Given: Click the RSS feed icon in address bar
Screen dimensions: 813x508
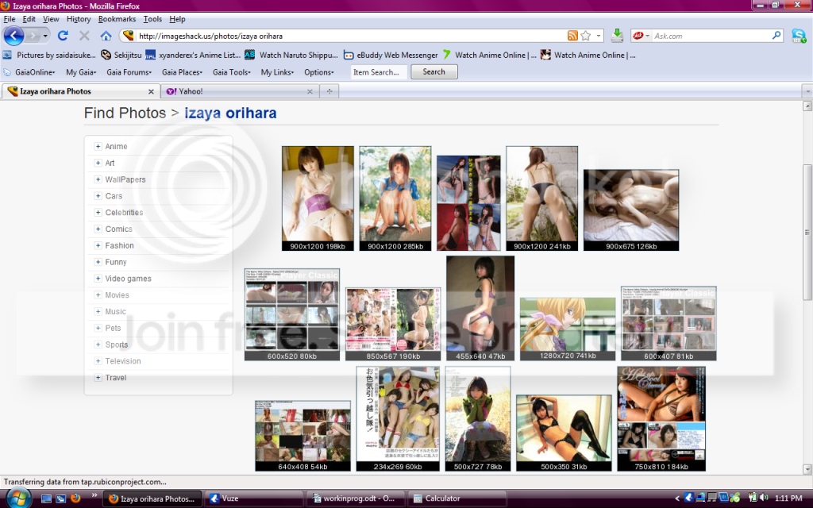Looking at the screenshot, I should click(x=572, y=36).
